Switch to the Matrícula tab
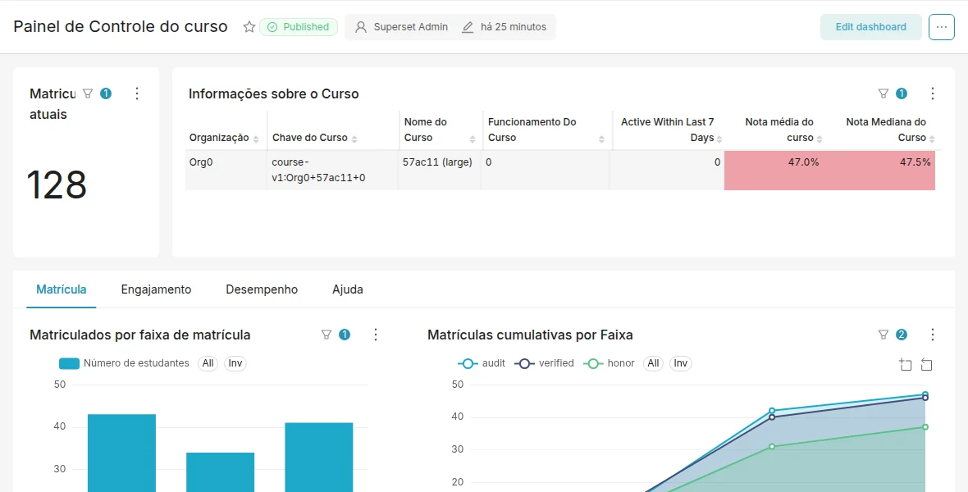 pyautogui.click(x=62, y=289)
